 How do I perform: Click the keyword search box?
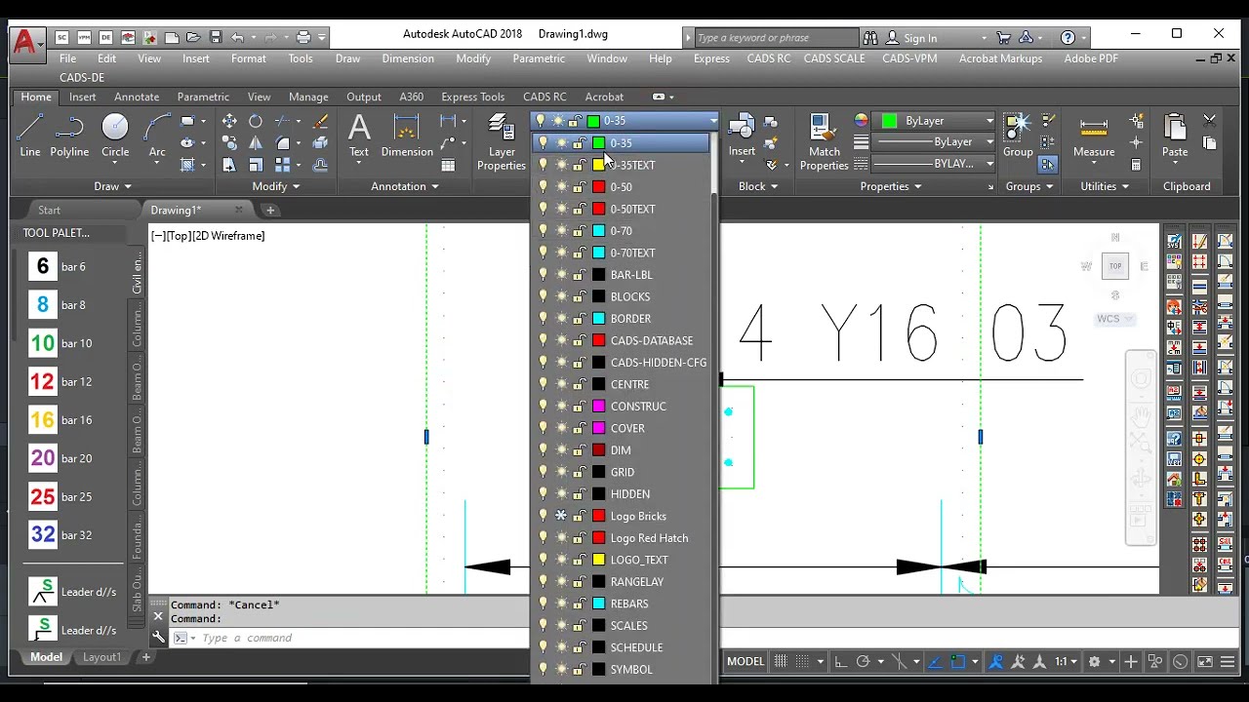pos(776,37)
